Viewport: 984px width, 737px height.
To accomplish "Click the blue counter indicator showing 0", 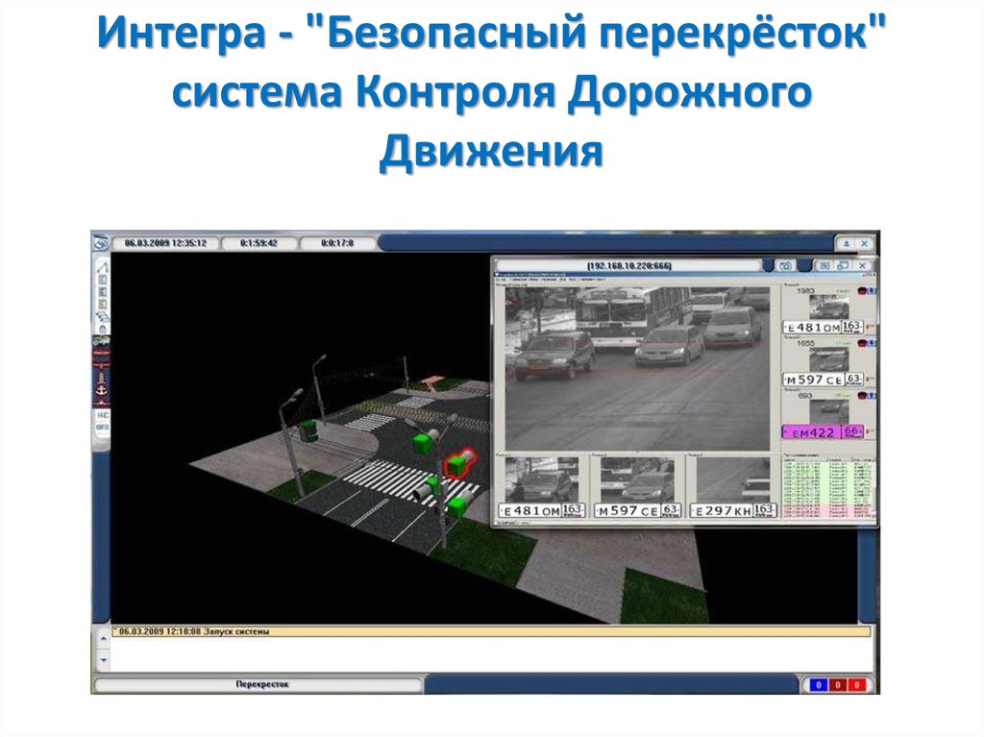I will pyautogui.click(x=818, y=685).
